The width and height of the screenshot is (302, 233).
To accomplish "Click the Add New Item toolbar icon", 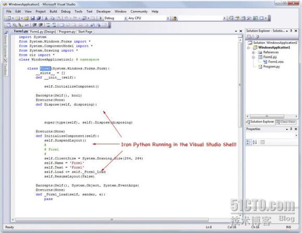I will click(18, 18).
